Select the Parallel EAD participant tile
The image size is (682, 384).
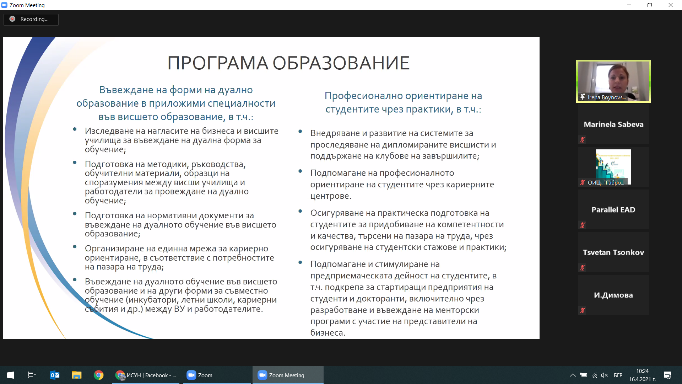(x=613, y=209)
